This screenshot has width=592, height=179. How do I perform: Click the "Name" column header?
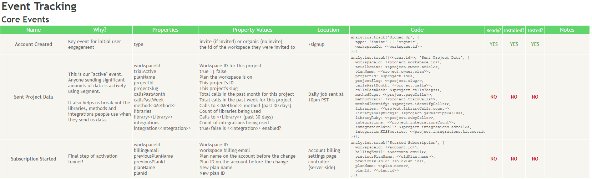[x=34, y=30]
